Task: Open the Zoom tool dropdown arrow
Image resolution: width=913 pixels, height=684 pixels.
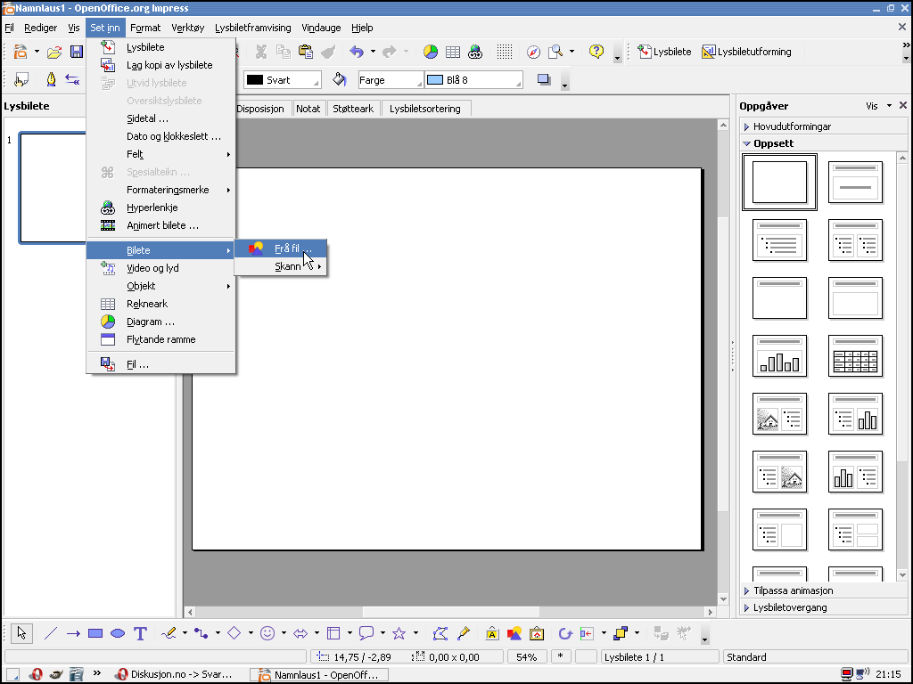Action: [x=572, y=52]
